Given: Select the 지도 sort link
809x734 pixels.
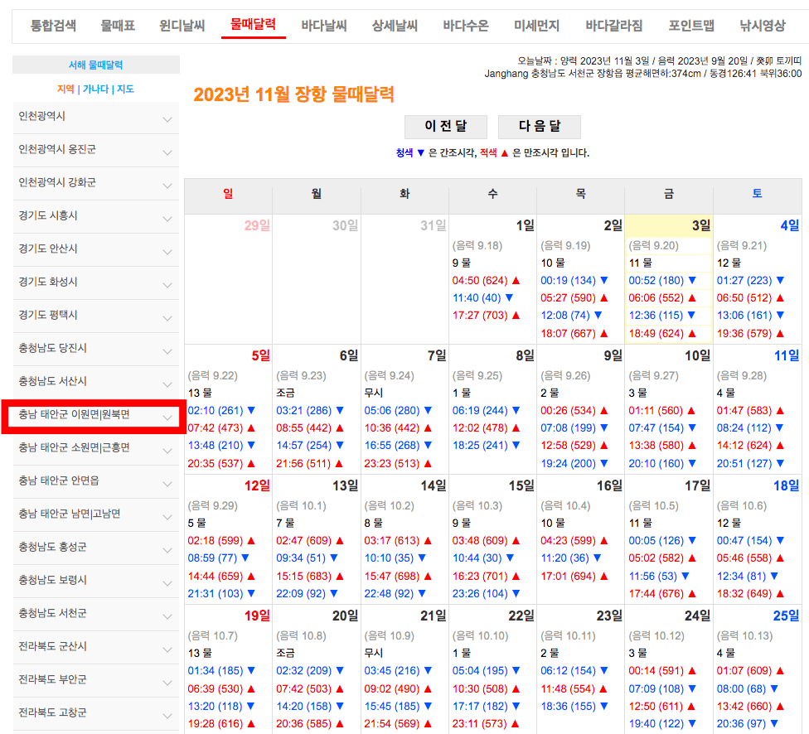Looking at the screenshot, I should (125, 89).
